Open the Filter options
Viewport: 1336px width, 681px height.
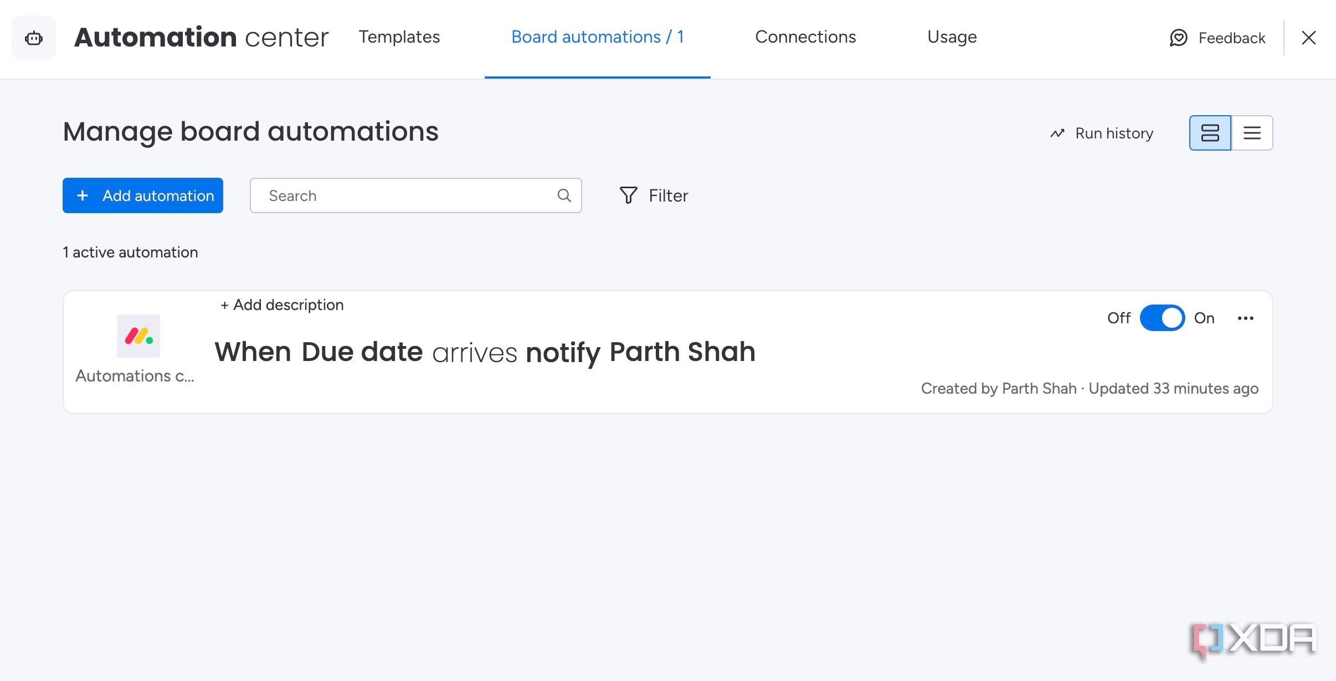(654, 195)
